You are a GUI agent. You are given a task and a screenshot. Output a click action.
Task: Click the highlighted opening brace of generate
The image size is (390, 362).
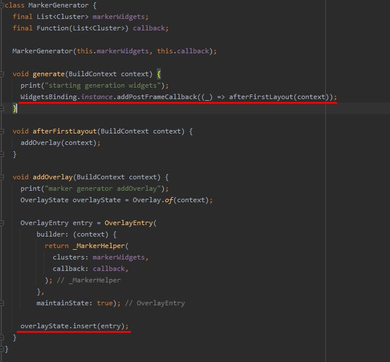159,74
